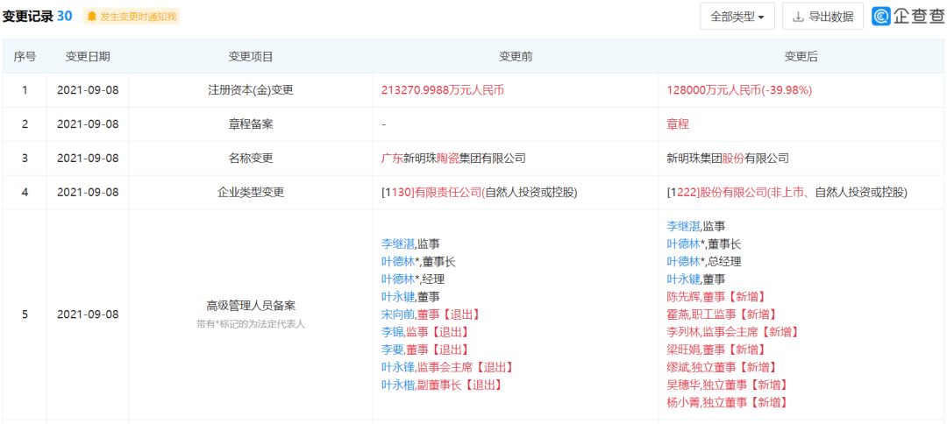Open the 全部类型 dropdown
Image resolution: width=947 pixels, height=424 pixels.
point(738,17)
